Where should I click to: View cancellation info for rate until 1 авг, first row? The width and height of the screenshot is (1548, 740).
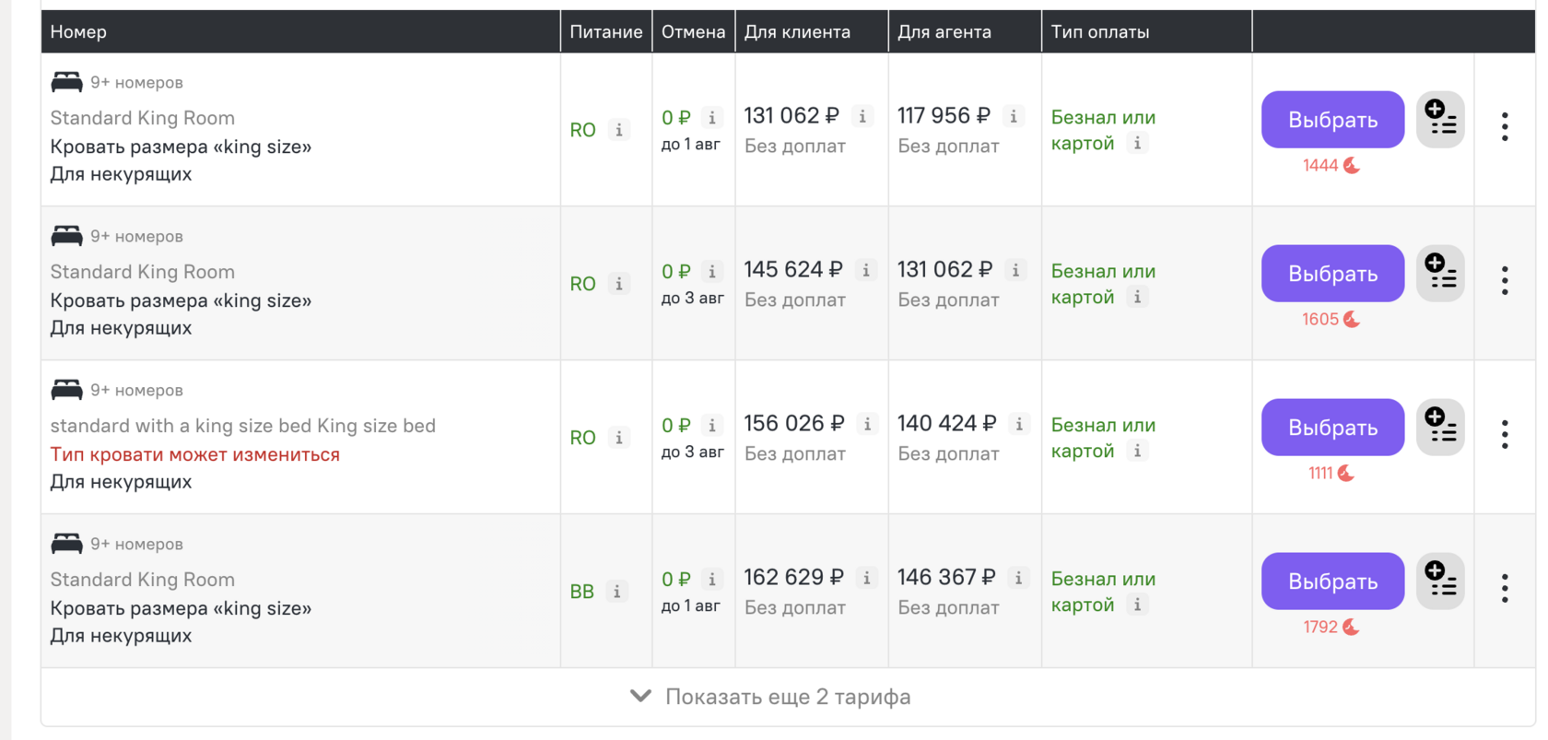(711, 118)
